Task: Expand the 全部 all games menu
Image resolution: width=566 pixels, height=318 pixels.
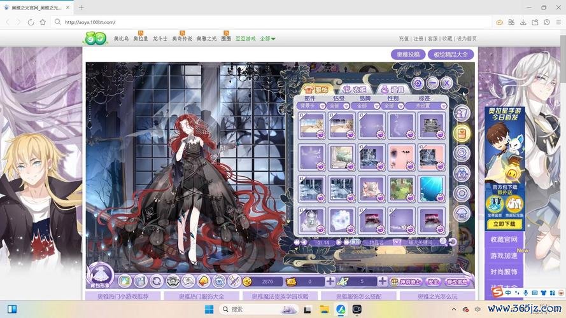Action: (x=267, y=39)
